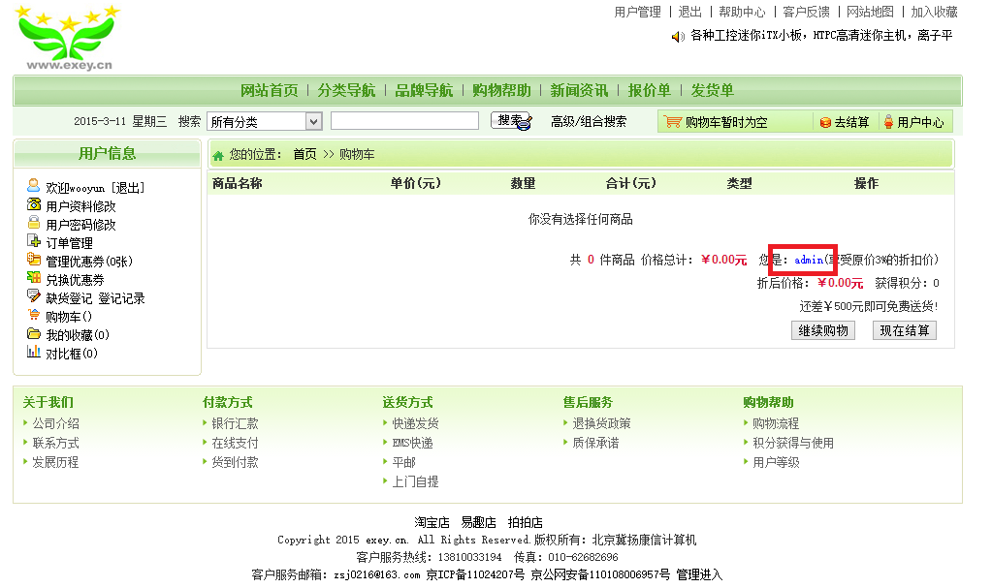Open 登记记录 in the sidebar
The height and width of the screenshot is (588, 992).
pos(121,297)
